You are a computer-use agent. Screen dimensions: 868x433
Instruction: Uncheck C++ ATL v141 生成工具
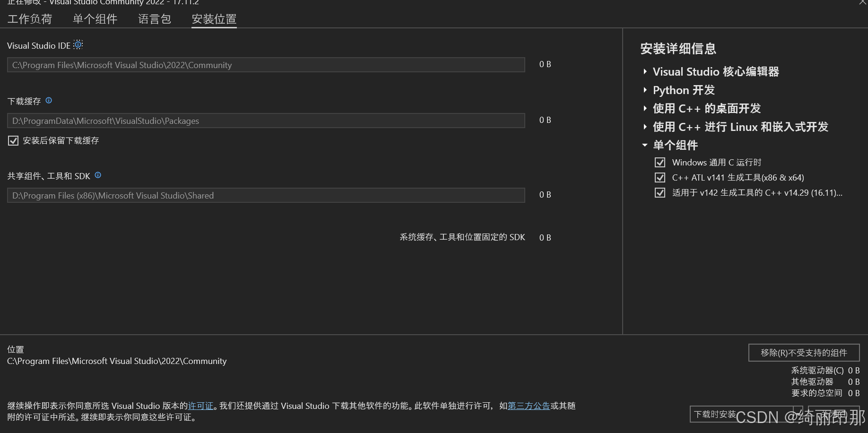[x=660, y=178]
